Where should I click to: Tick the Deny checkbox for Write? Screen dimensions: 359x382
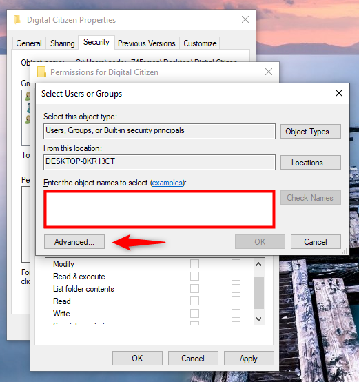(x=236, y=314)
